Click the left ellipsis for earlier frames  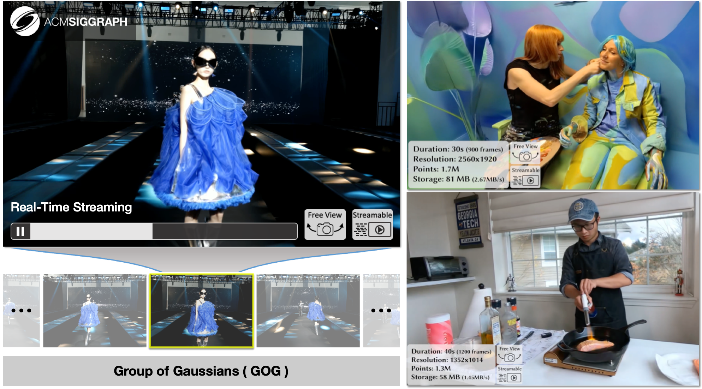21,311
